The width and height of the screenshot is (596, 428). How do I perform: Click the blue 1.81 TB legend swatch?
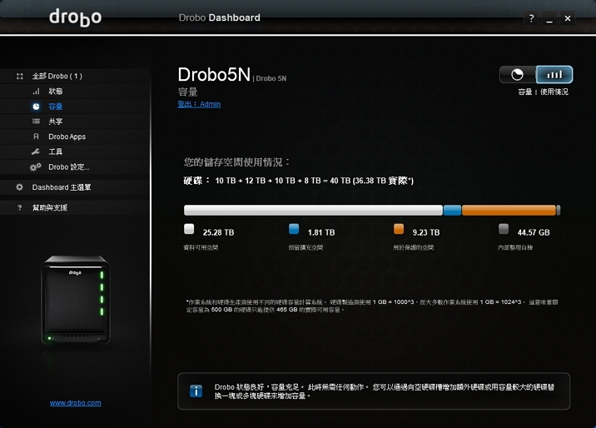(x=294, y=229)
